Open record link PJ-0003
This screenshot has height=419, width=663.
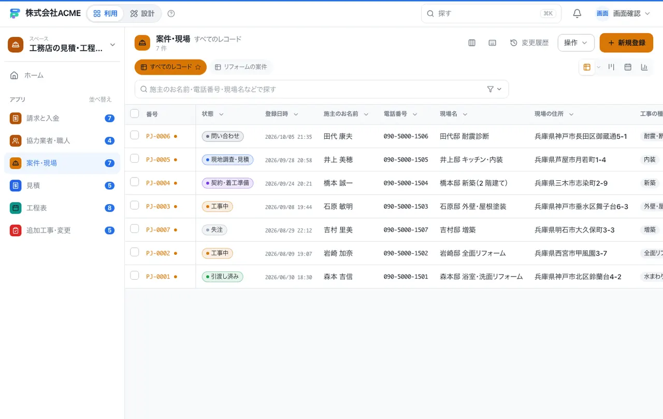click(x=158, y=206)
